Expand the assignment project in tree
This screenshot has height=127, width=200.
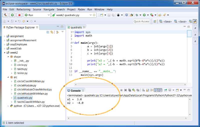(4, 36)
